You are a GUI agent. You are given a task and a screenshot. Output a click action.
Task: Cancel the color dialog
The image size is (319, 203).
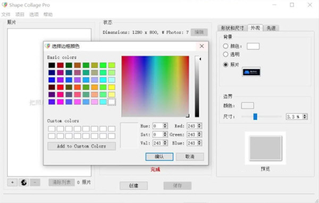(190, 157)
